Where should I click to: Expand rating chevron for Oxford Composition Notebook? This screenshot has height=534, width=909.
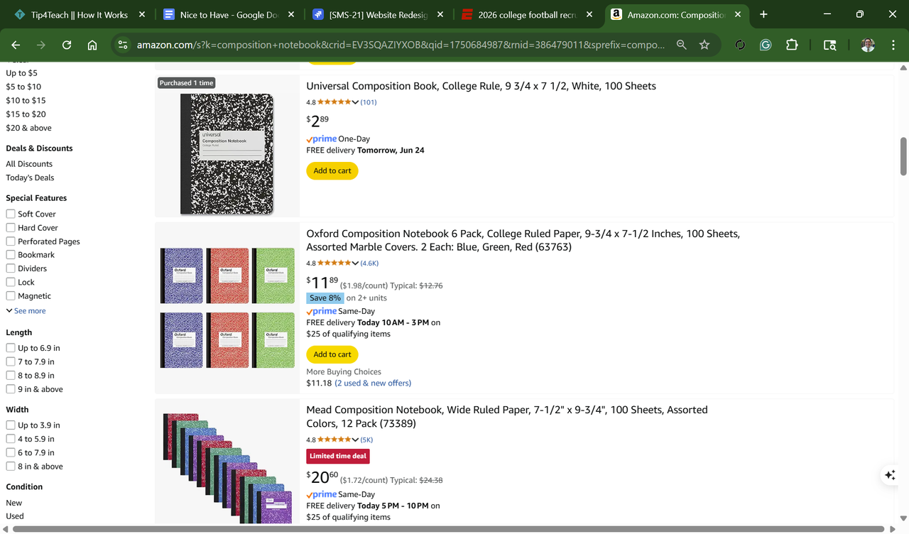(x=355, y=263)
